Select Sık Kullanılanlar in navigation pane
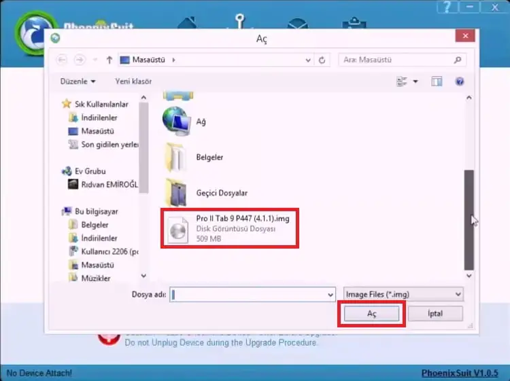Image resolution: width=510 pixels, height=381 pixels. [95, 105]
